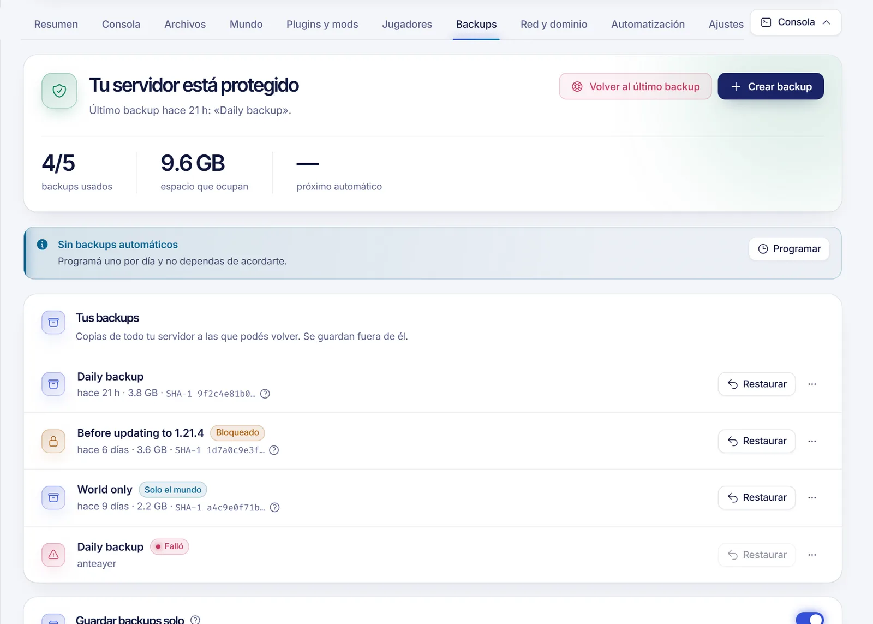Click the Crear backup button

770,86
